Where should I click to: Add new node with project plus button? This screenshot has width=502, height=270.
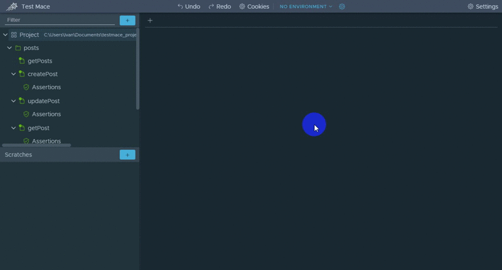pos(127,21)
